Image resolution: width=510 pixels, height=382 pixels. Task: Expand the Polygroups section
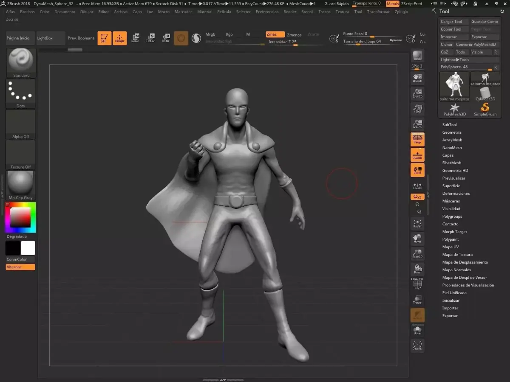[452, 216]
